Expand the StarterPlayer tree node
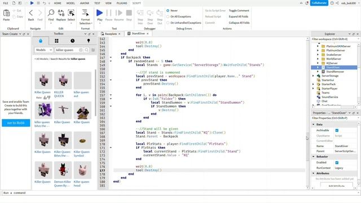The height and width of the screenshot is (203, 361). point(313,89)
